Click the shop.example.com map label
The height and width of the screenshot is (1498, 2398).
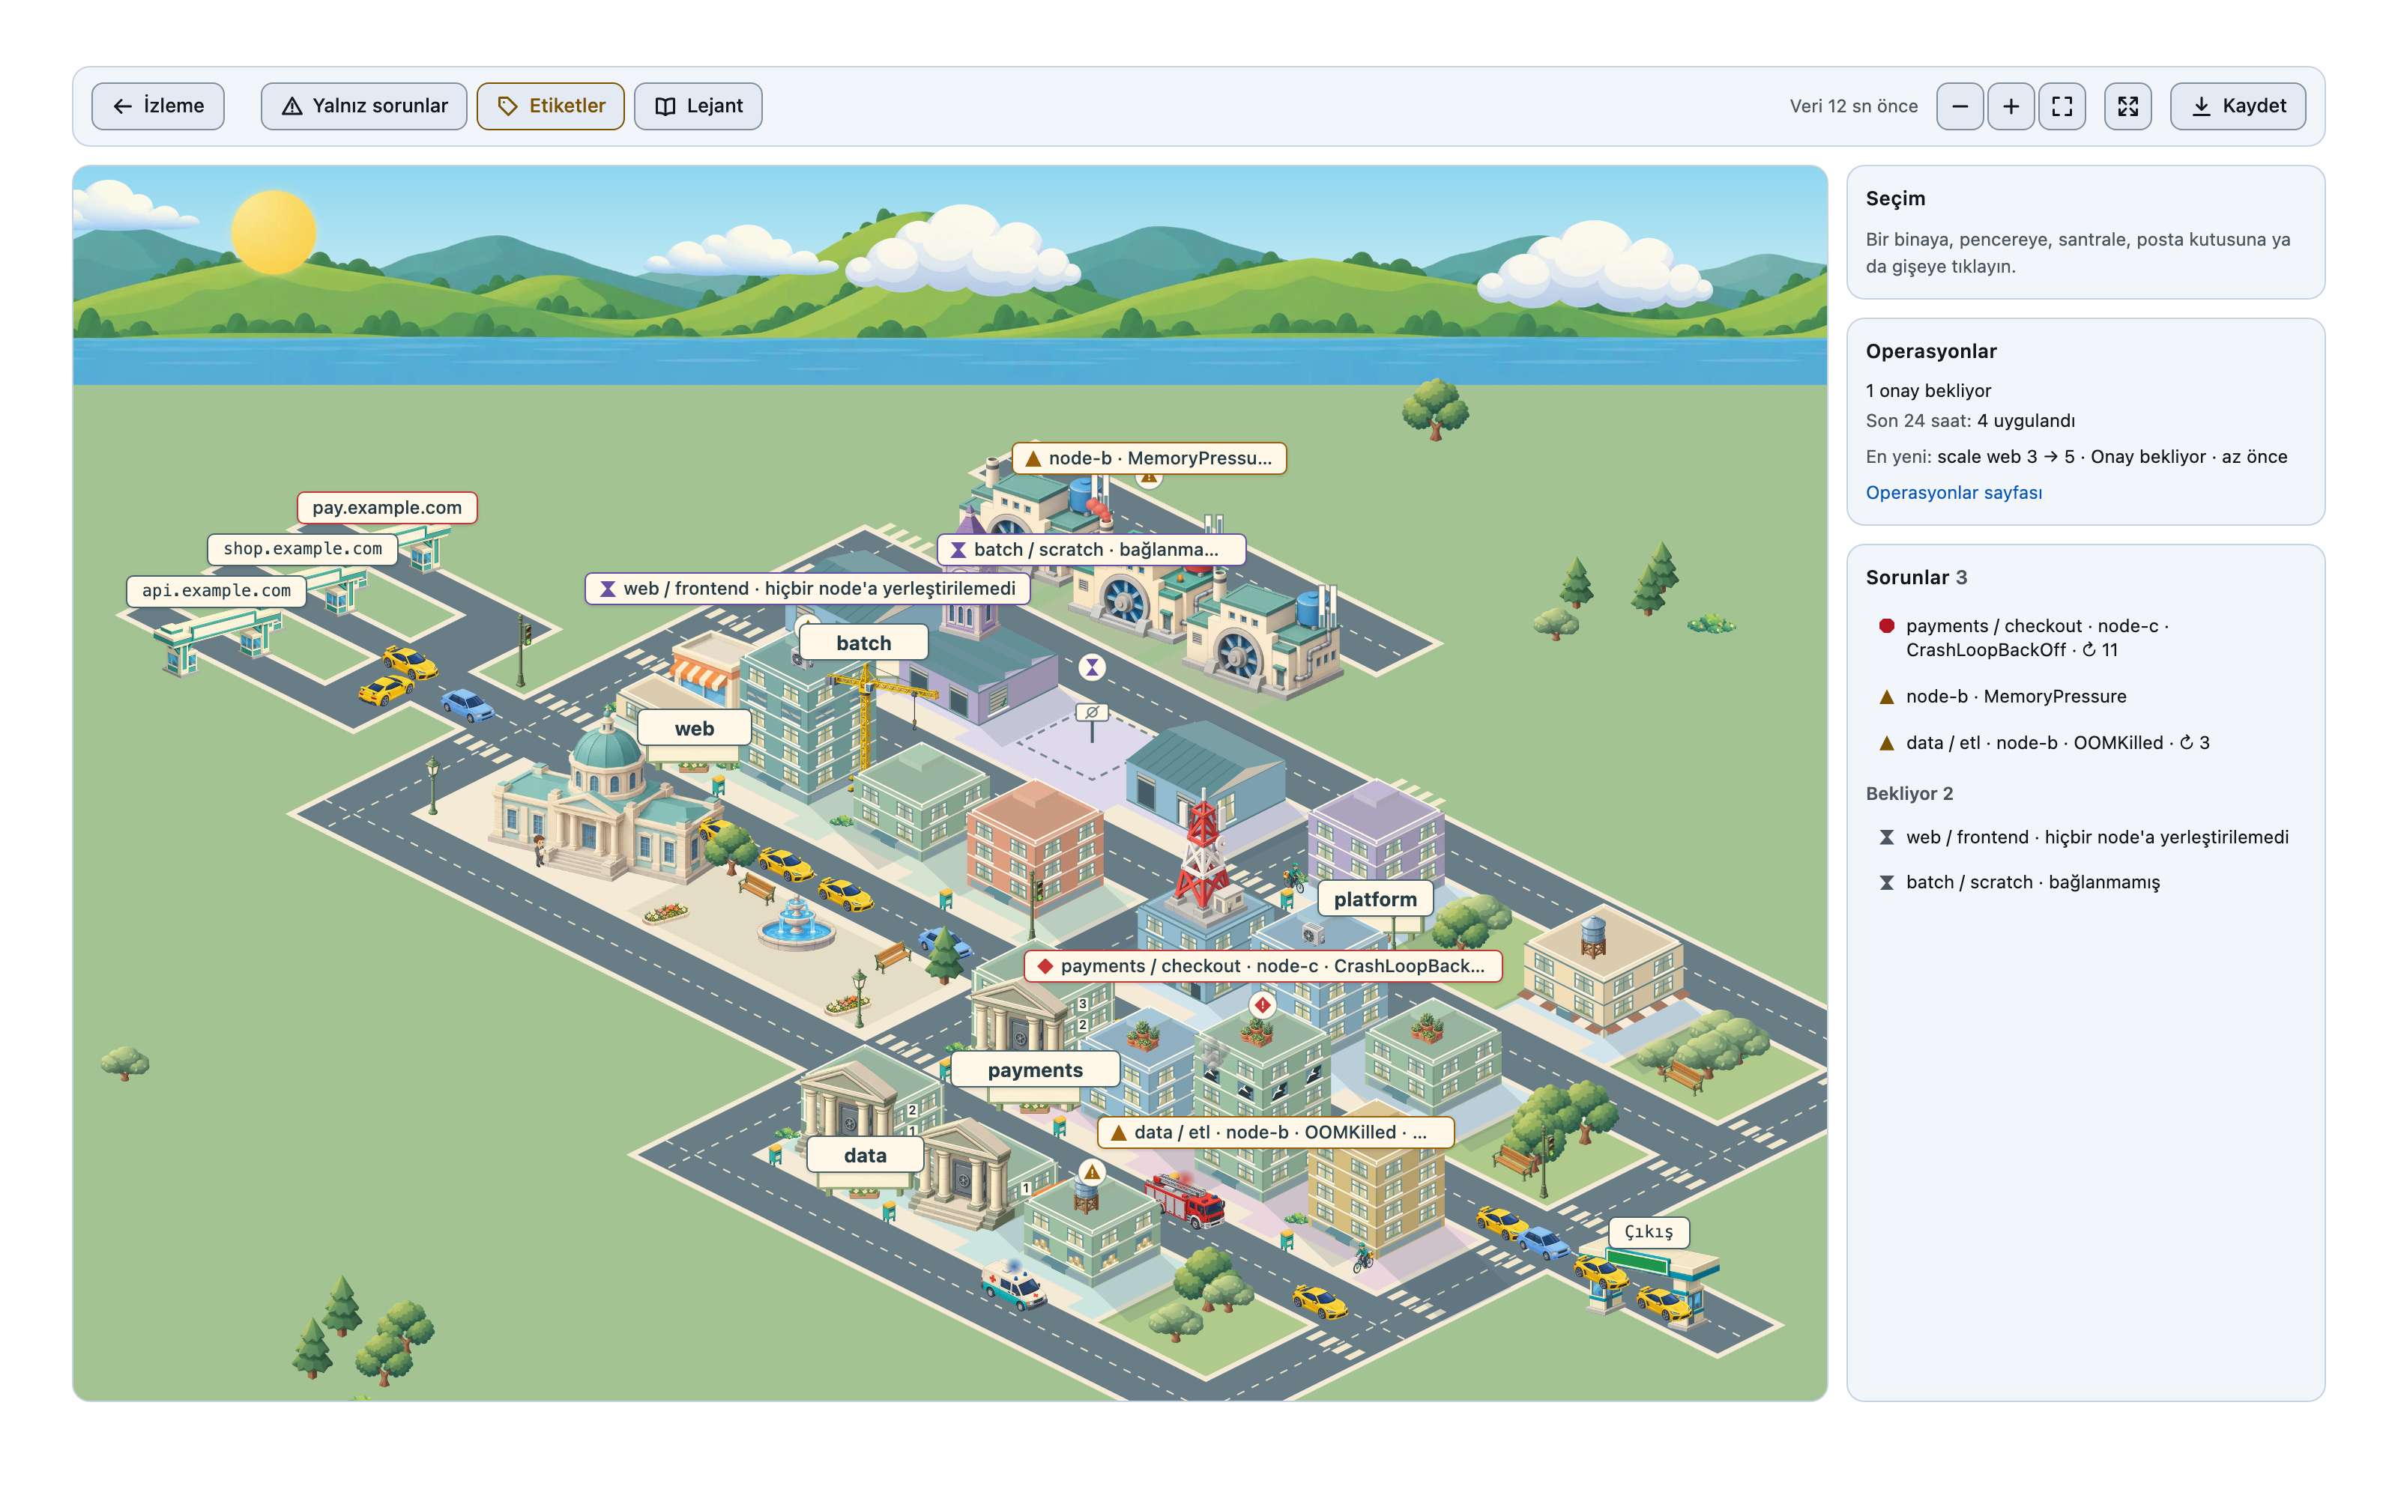pyautogui.click(x=302, y=549)
